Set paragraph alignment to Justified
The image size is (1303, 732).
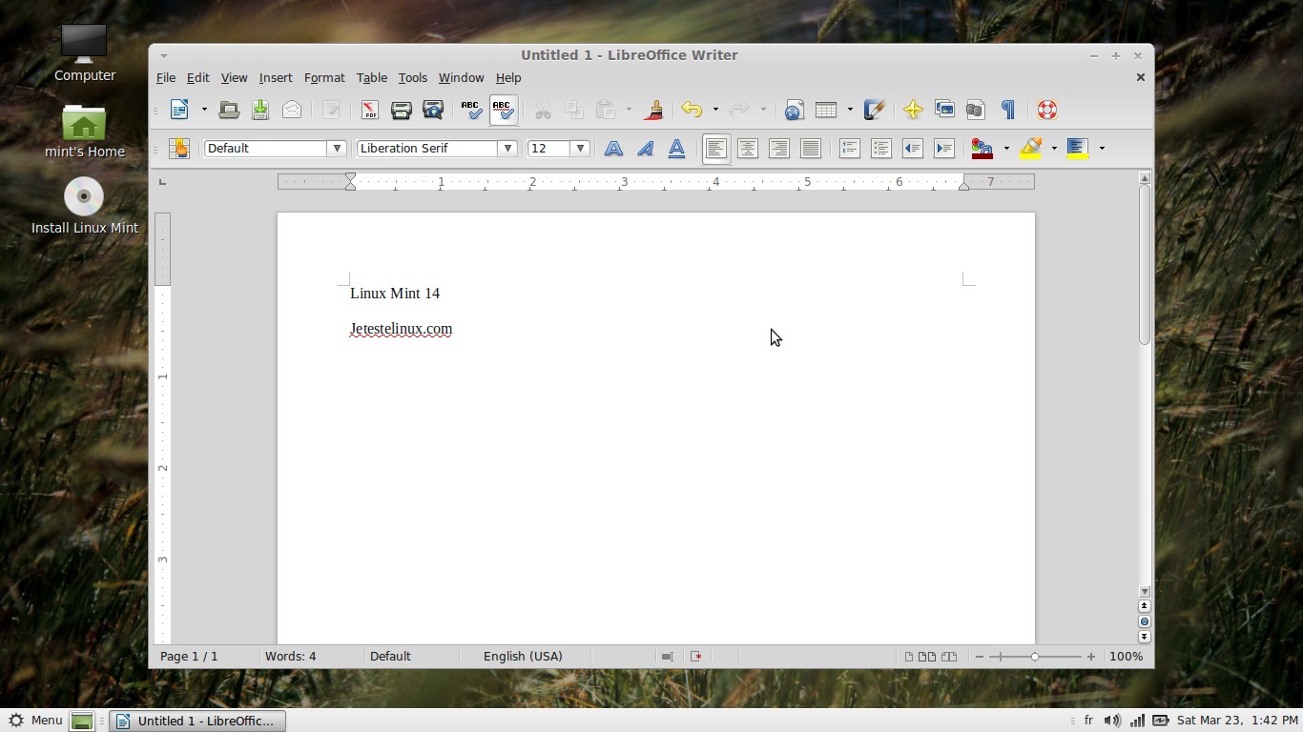(x=811, y=148)
